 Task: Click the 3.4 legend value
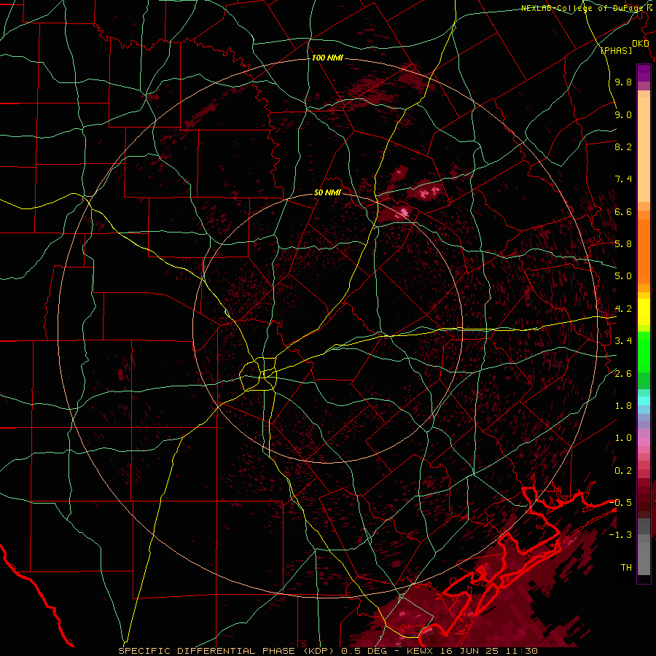(x=623, y=341)
